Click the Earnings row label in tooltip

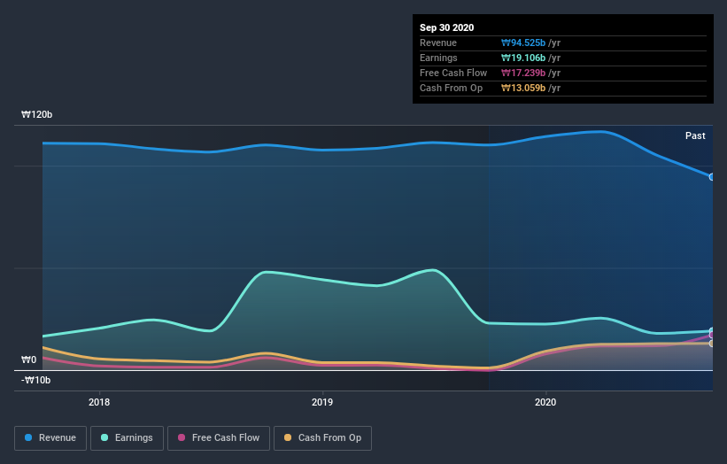coord(438,58)
